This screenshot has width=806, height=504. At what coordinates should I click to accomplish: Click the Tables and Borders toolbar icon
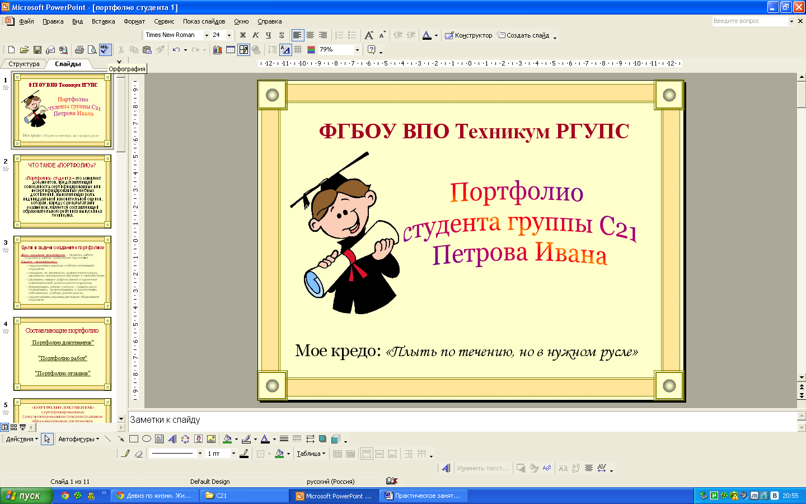coord(243,50)
